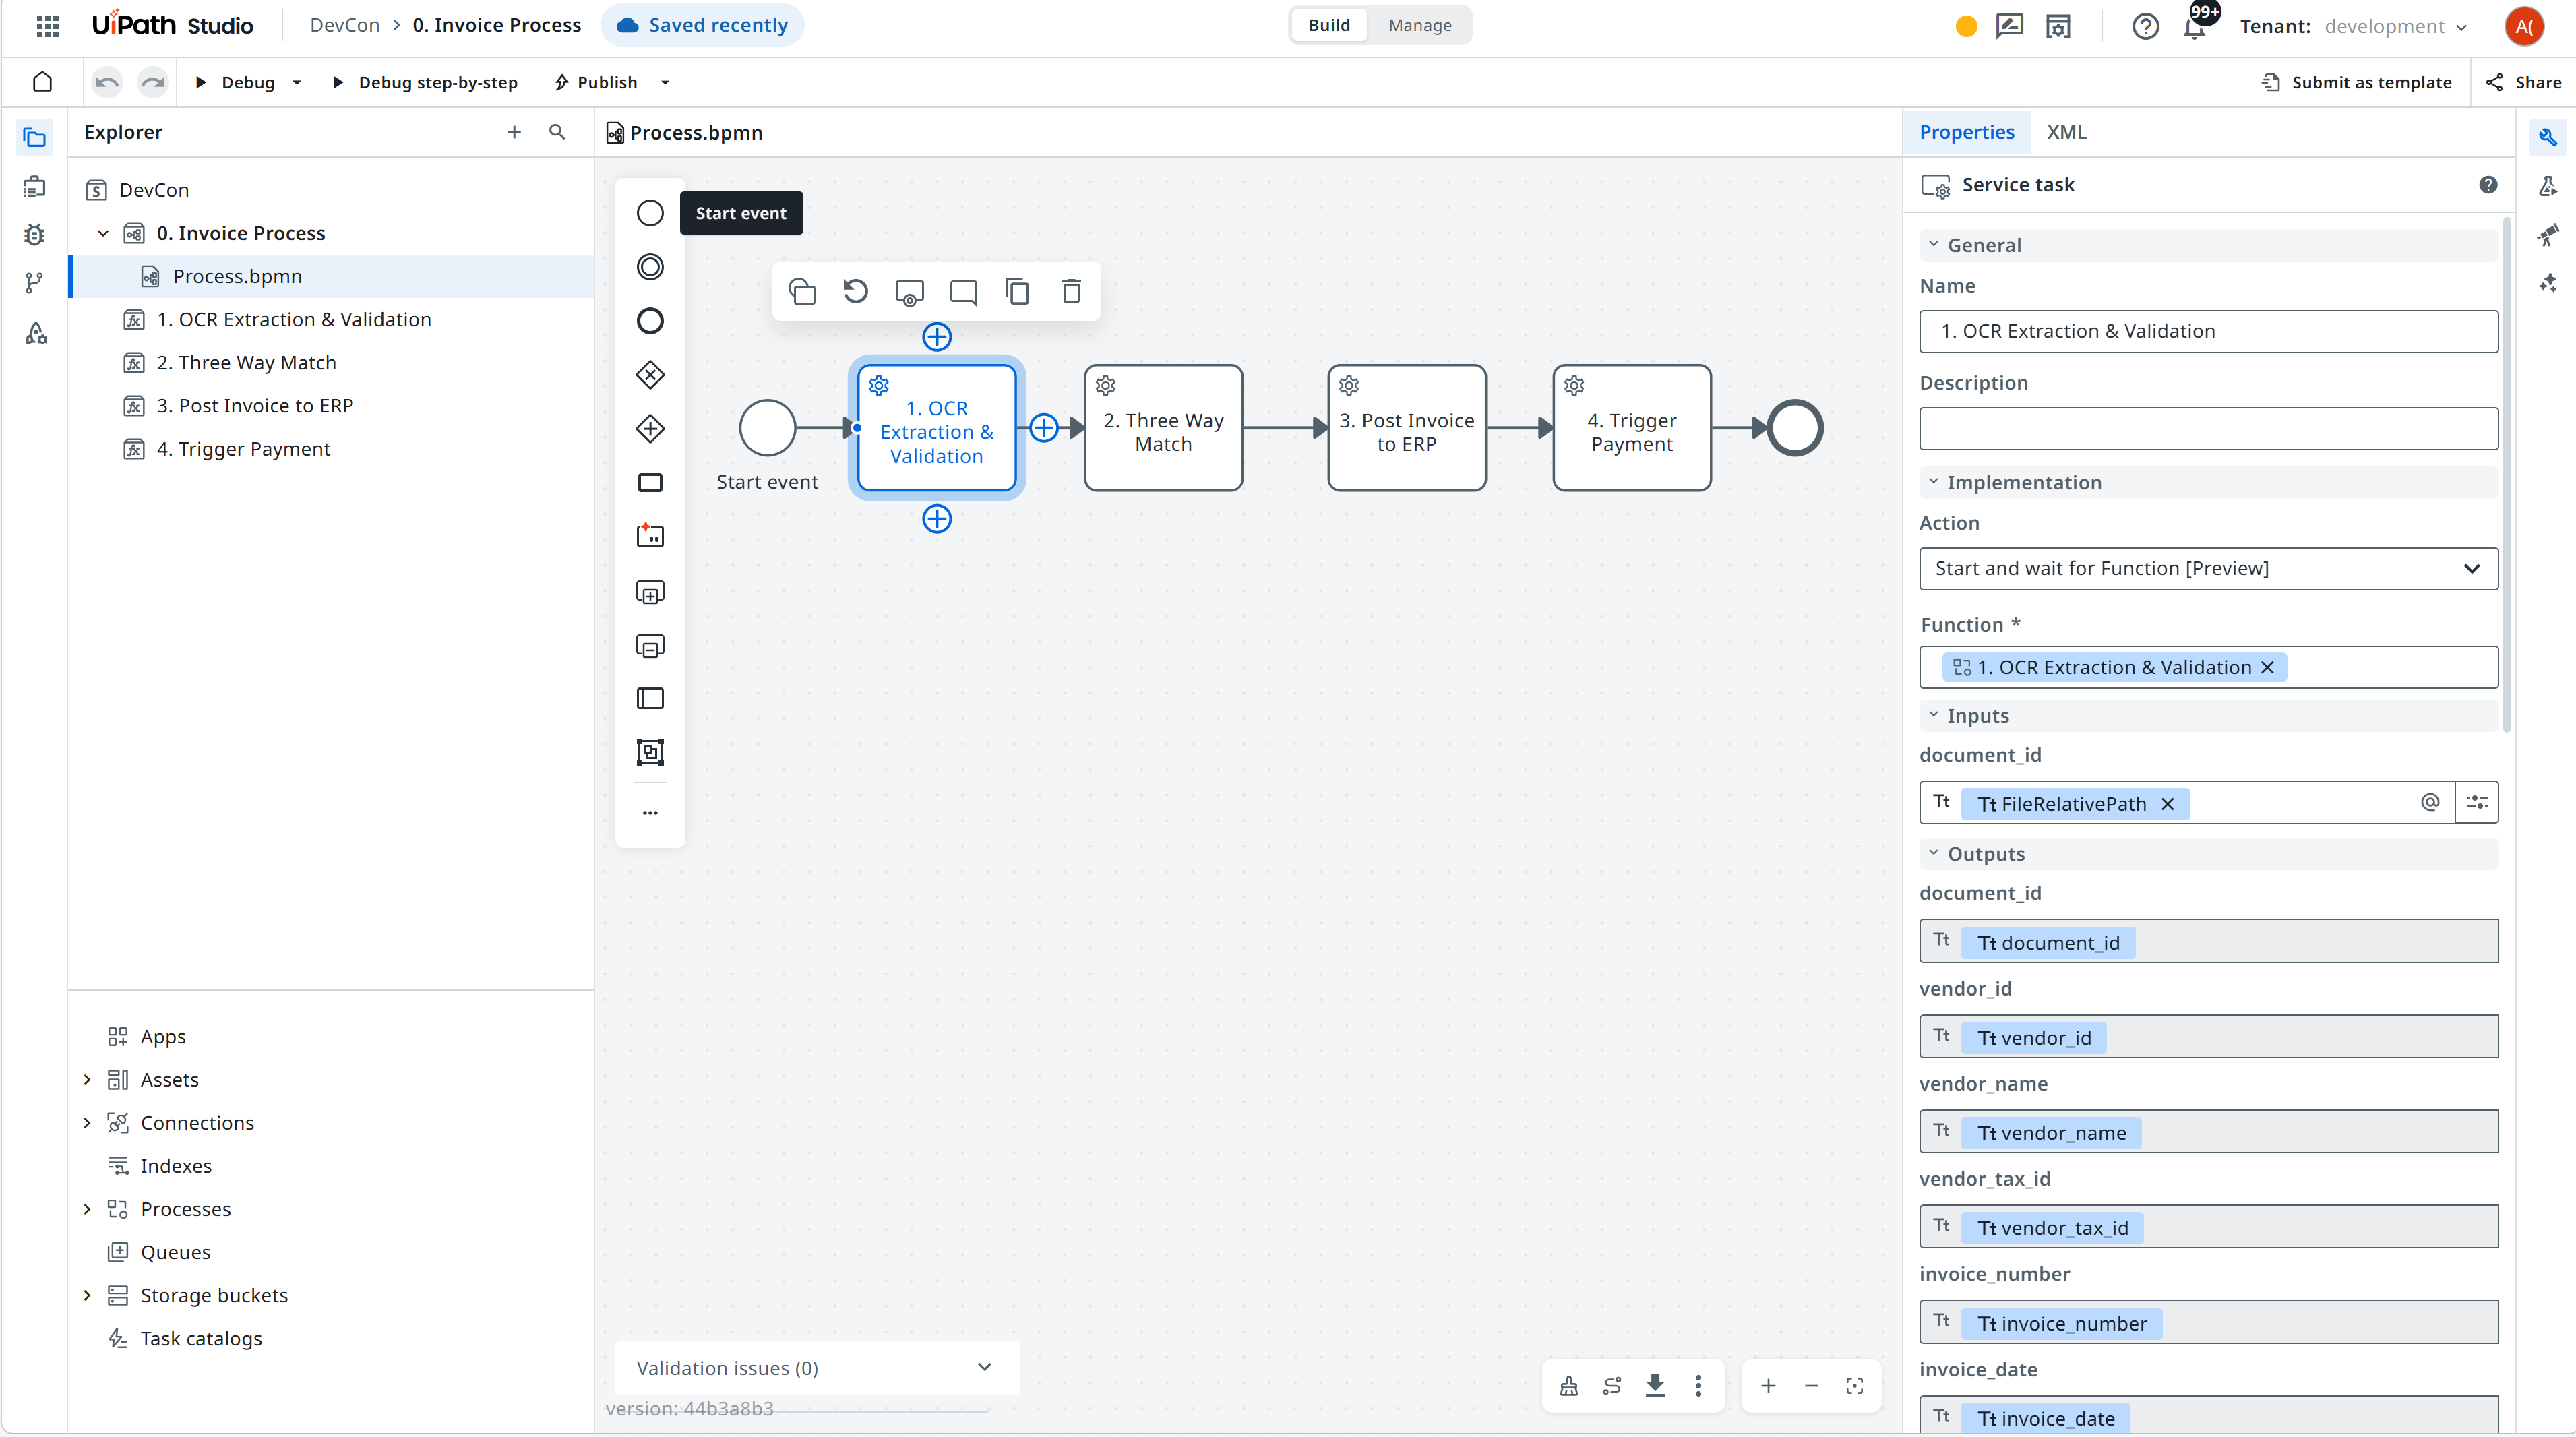
Task: Click the Description input field
Action: pos(2208,428)
